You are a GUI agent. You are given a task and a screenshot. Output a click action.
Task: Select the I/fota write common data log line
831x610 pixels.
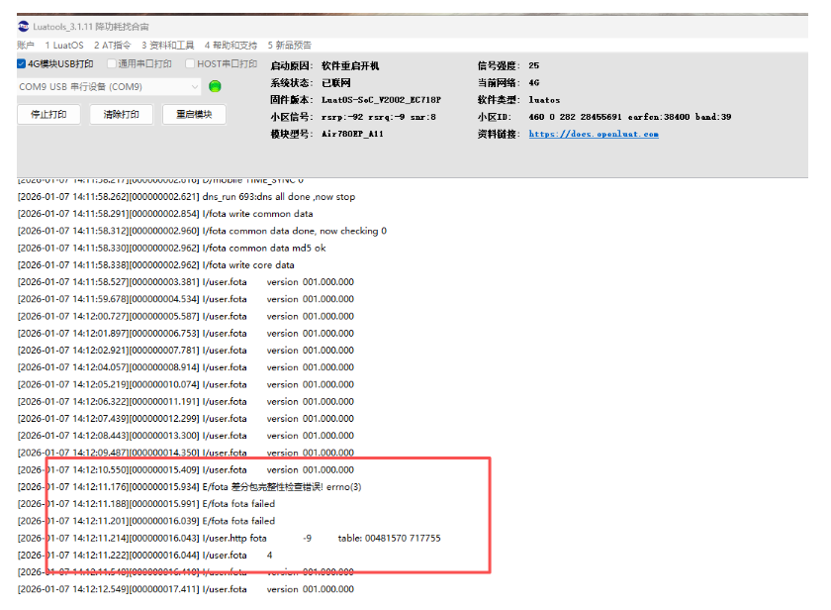click(165, 214)
